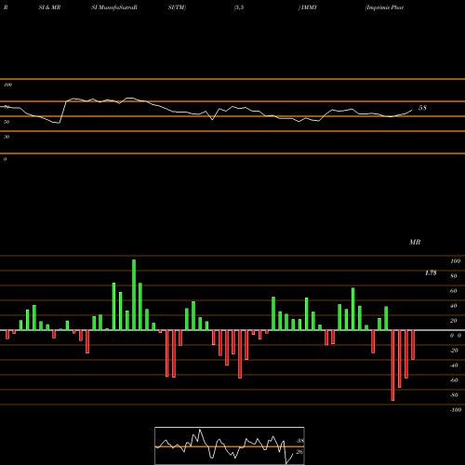Click the '50' label on the RSI axis
Viewport: 465px width, 465px height.
tap(7, 122)
